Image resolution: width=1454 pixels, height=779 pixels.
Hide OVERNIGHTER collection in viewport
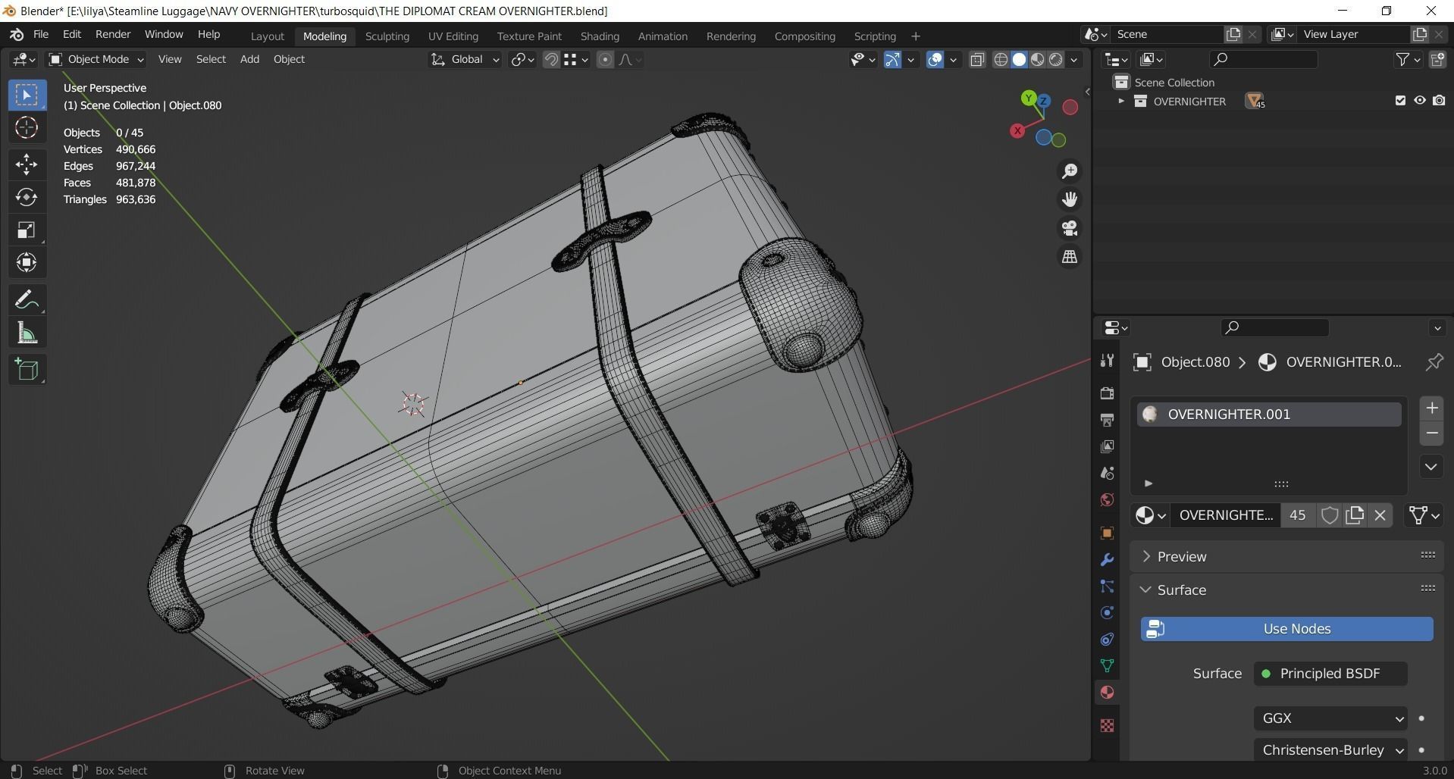1419,101
